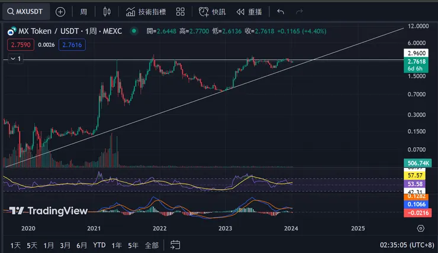Select the 1年 time range
Viewport: 438px width, 253px height.
(x=117, y=245)
